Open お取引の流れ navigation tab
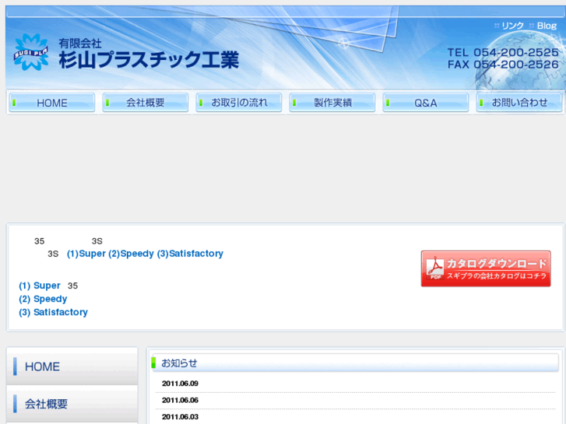This screenshot has width=566, height=424. 239,103
